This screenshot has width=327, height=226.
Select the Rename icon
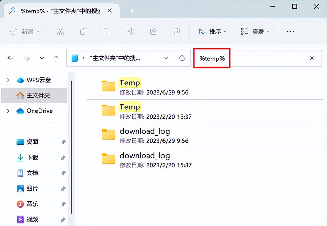[130, 31]
